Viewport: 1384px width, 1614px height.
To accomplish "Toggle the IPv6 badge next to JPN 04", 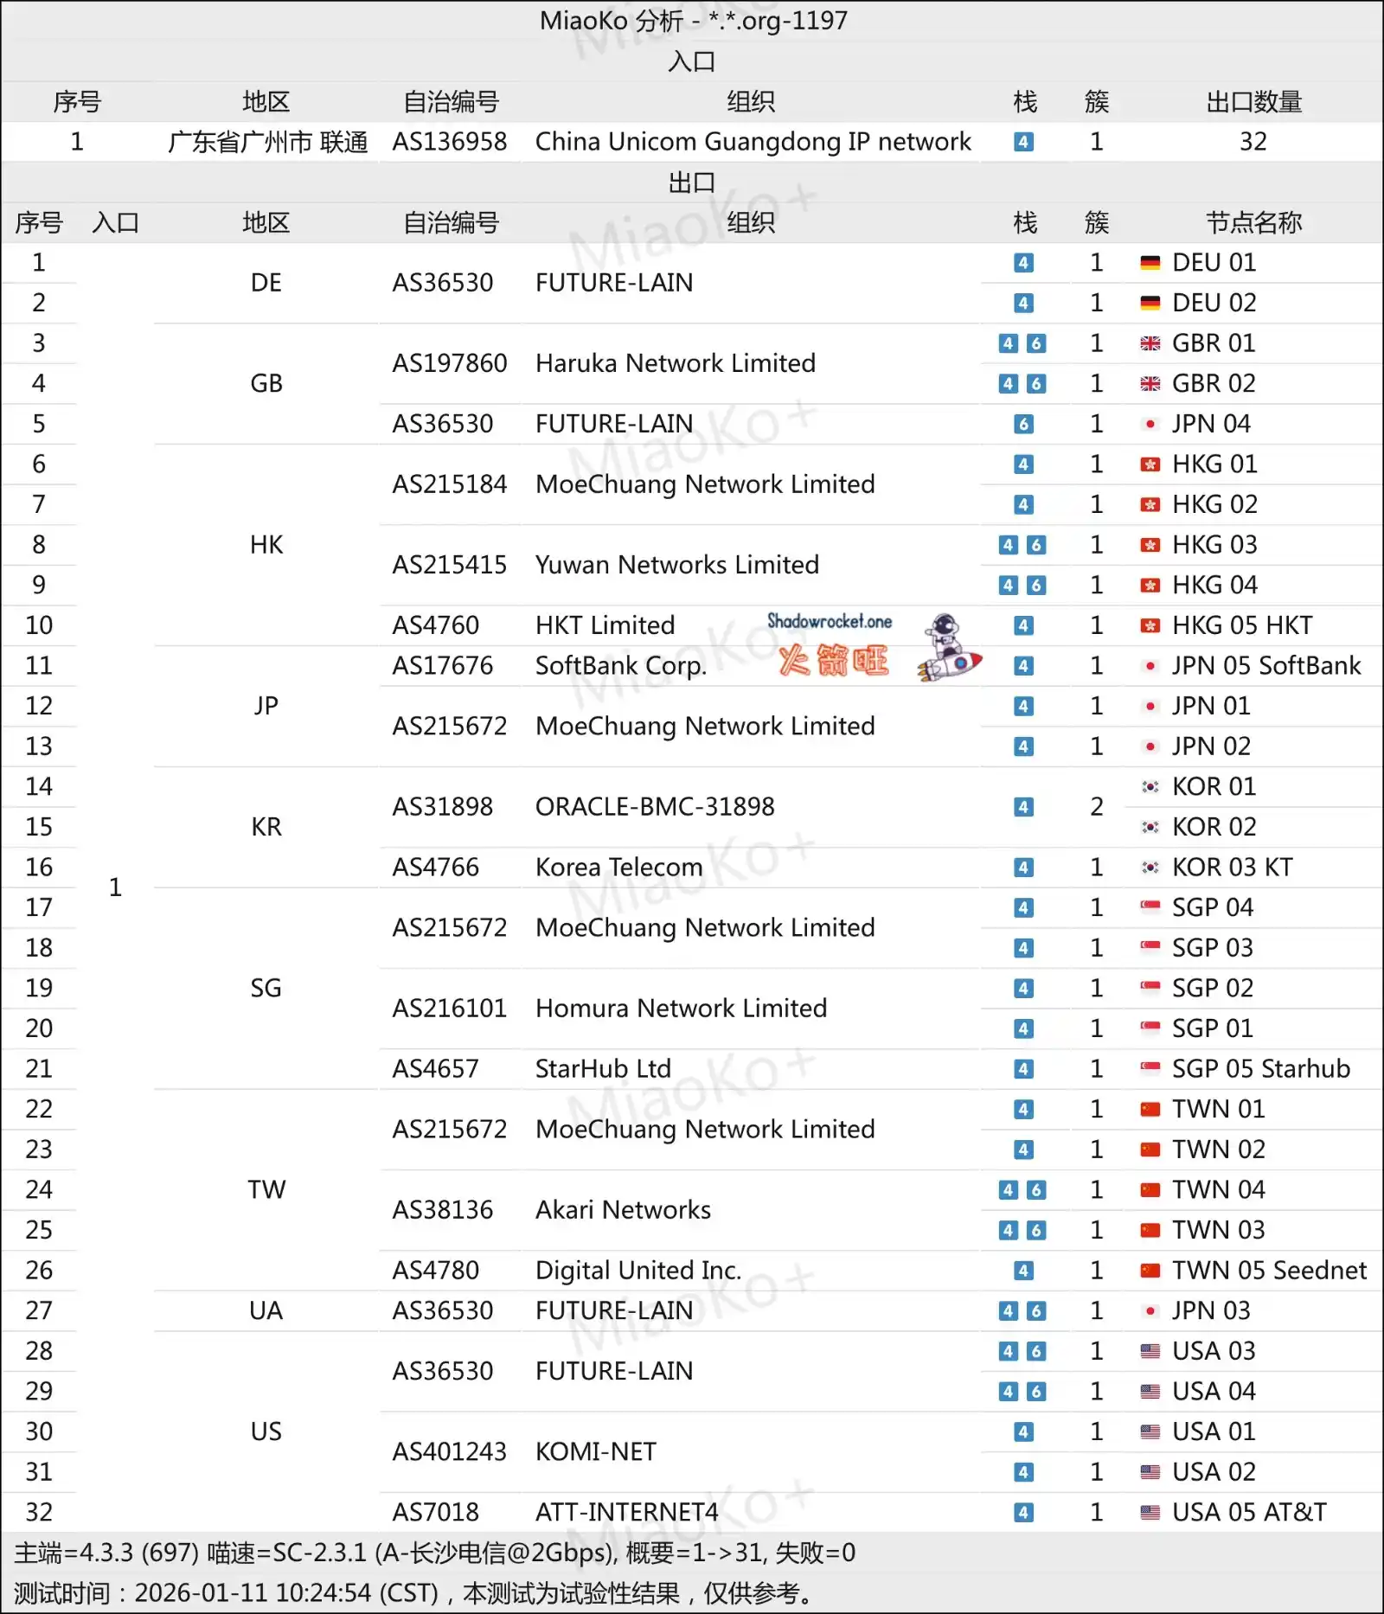I will click(x=1023, y=424).
